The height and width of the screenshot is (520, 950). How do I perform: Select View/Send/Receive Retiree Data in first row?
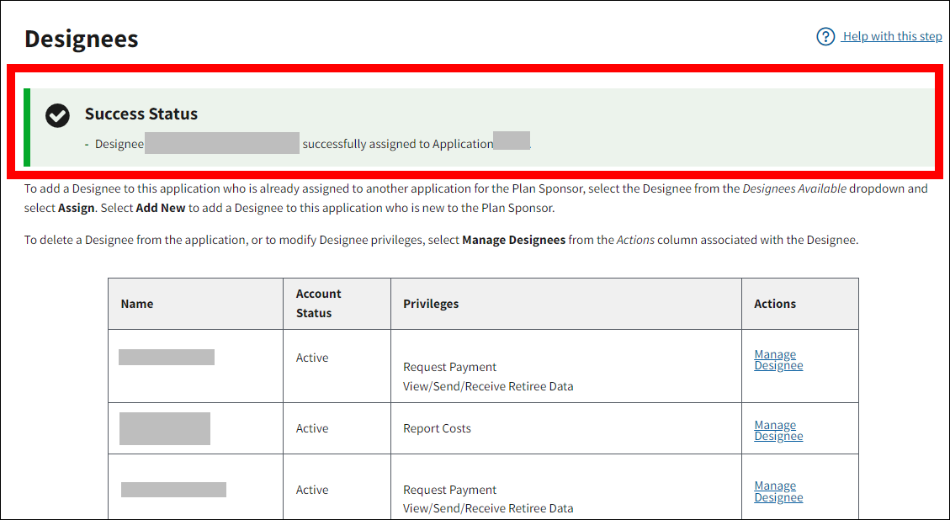(x=488, y=386)
